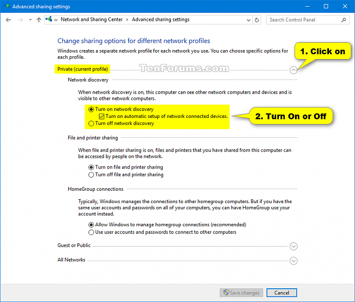Click the arrow between breadcrumb items

pos(127,20)
